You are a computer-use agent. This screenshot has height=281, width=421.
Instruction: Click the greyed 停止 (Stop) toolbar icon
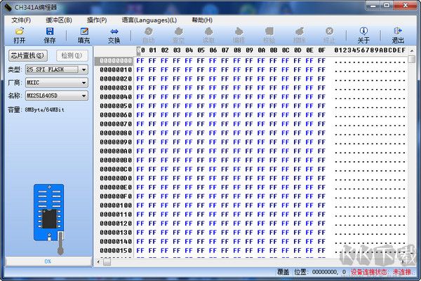pyautogui.click(x=330, y=31)
